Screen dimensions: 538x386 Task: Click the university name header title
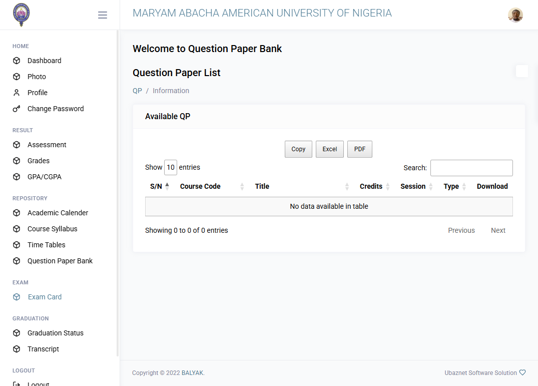[262, 13]
